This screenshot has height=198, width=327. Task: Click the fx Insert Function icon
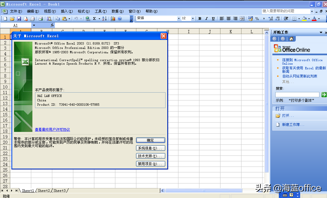click(x=52, y=25)
